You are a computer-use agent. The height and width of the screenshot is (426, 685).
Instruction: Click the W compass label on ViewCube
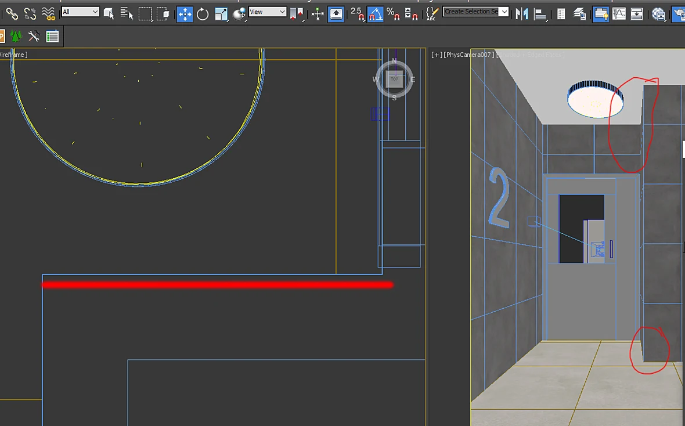point(376,80)
